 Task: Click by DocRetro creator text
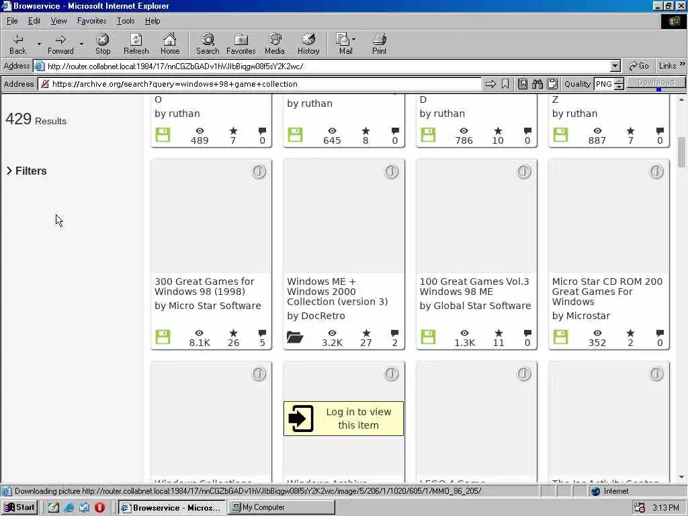[x=316, y=316]
